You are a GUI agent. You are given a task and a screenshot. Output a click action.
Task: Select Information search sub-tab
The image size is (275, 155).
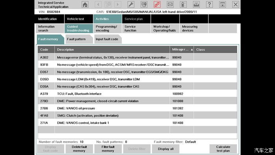pos(50,28)
